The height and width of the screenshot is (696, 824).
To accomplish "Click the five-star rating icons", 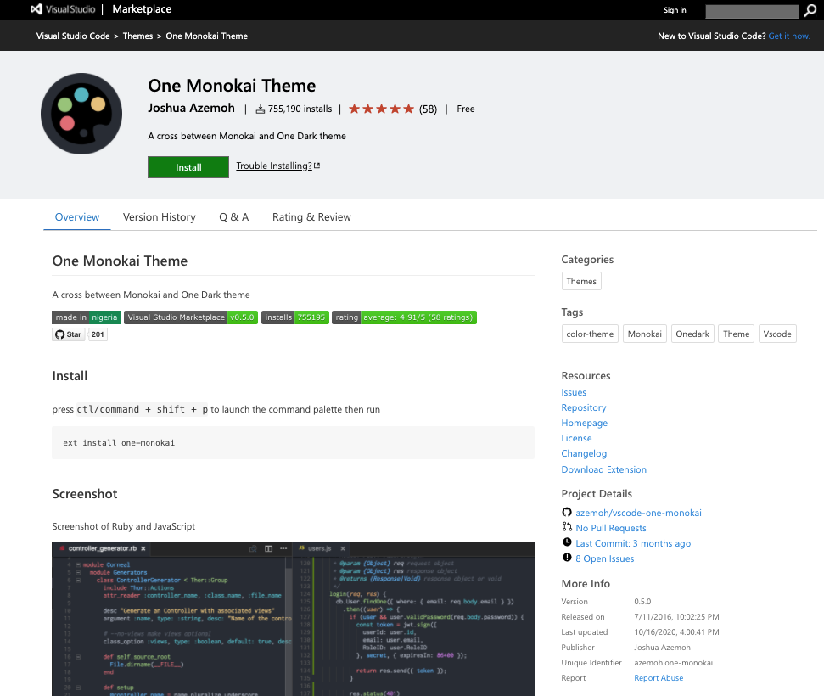I will [x=381, y=109].
